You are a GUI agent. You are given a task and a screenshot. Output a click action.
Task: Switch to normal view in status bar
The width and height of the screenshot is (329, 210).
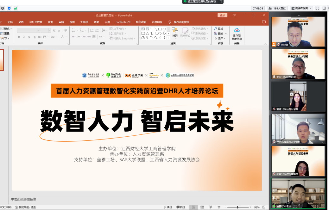pyautogui.click(x=193, y=207)
